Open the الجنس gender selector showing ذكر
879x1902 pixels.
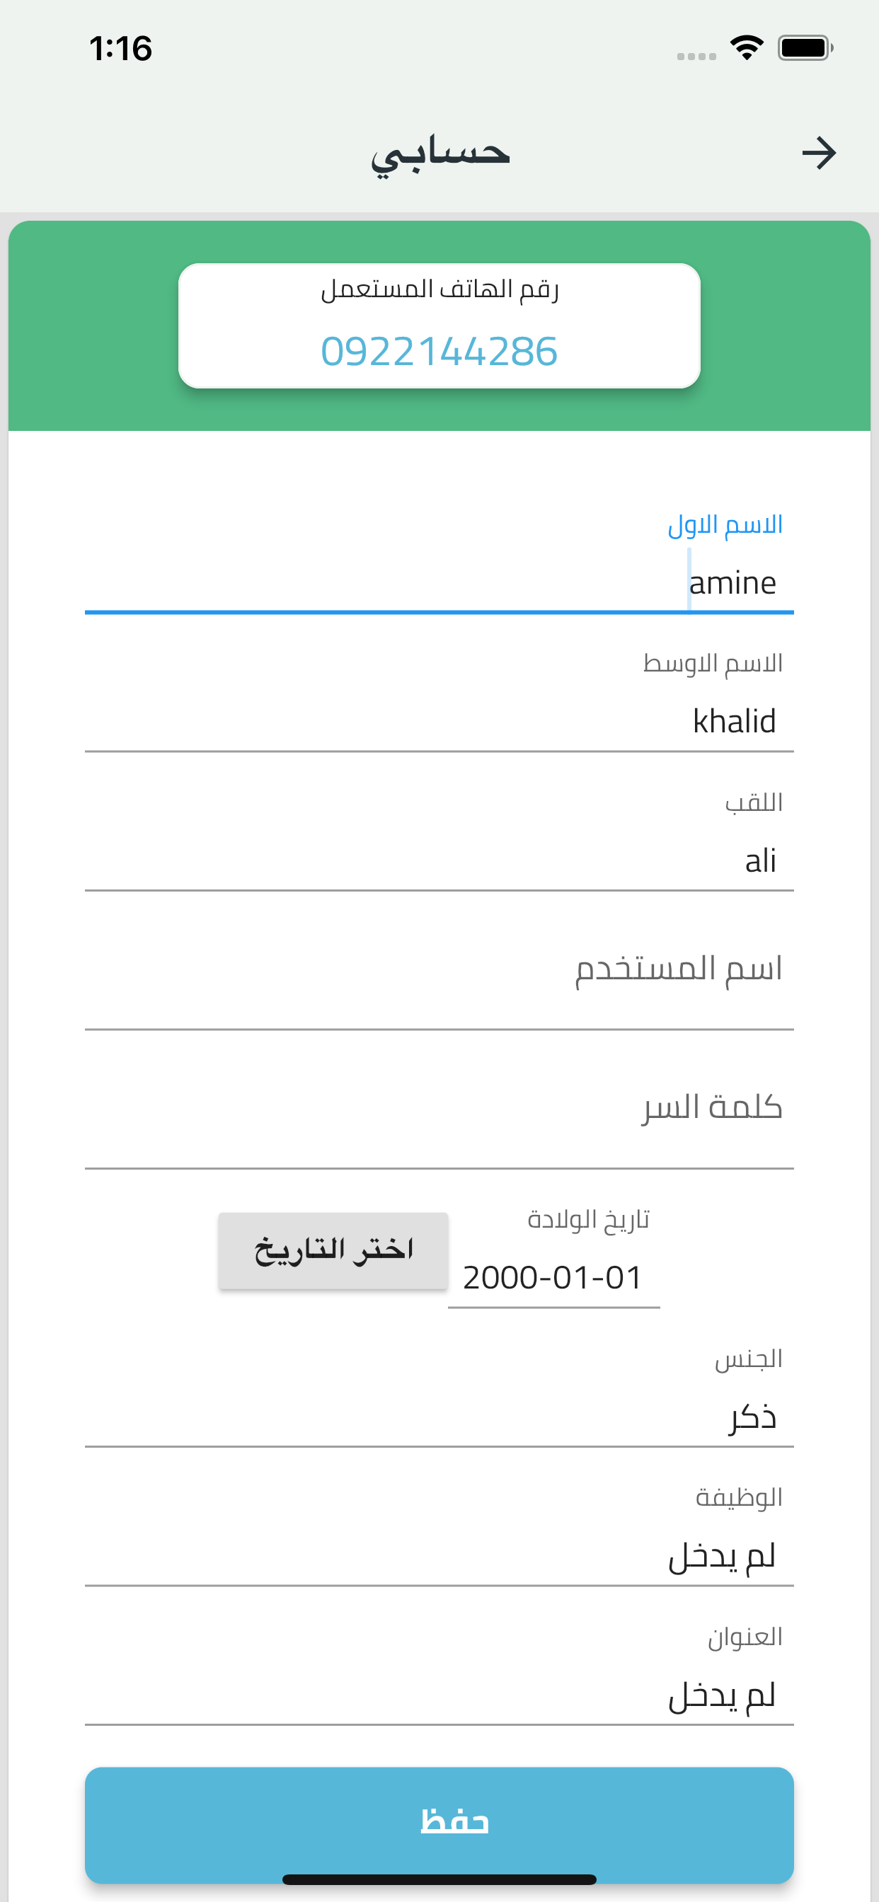pyautogui.click(x=439, y=1416)
